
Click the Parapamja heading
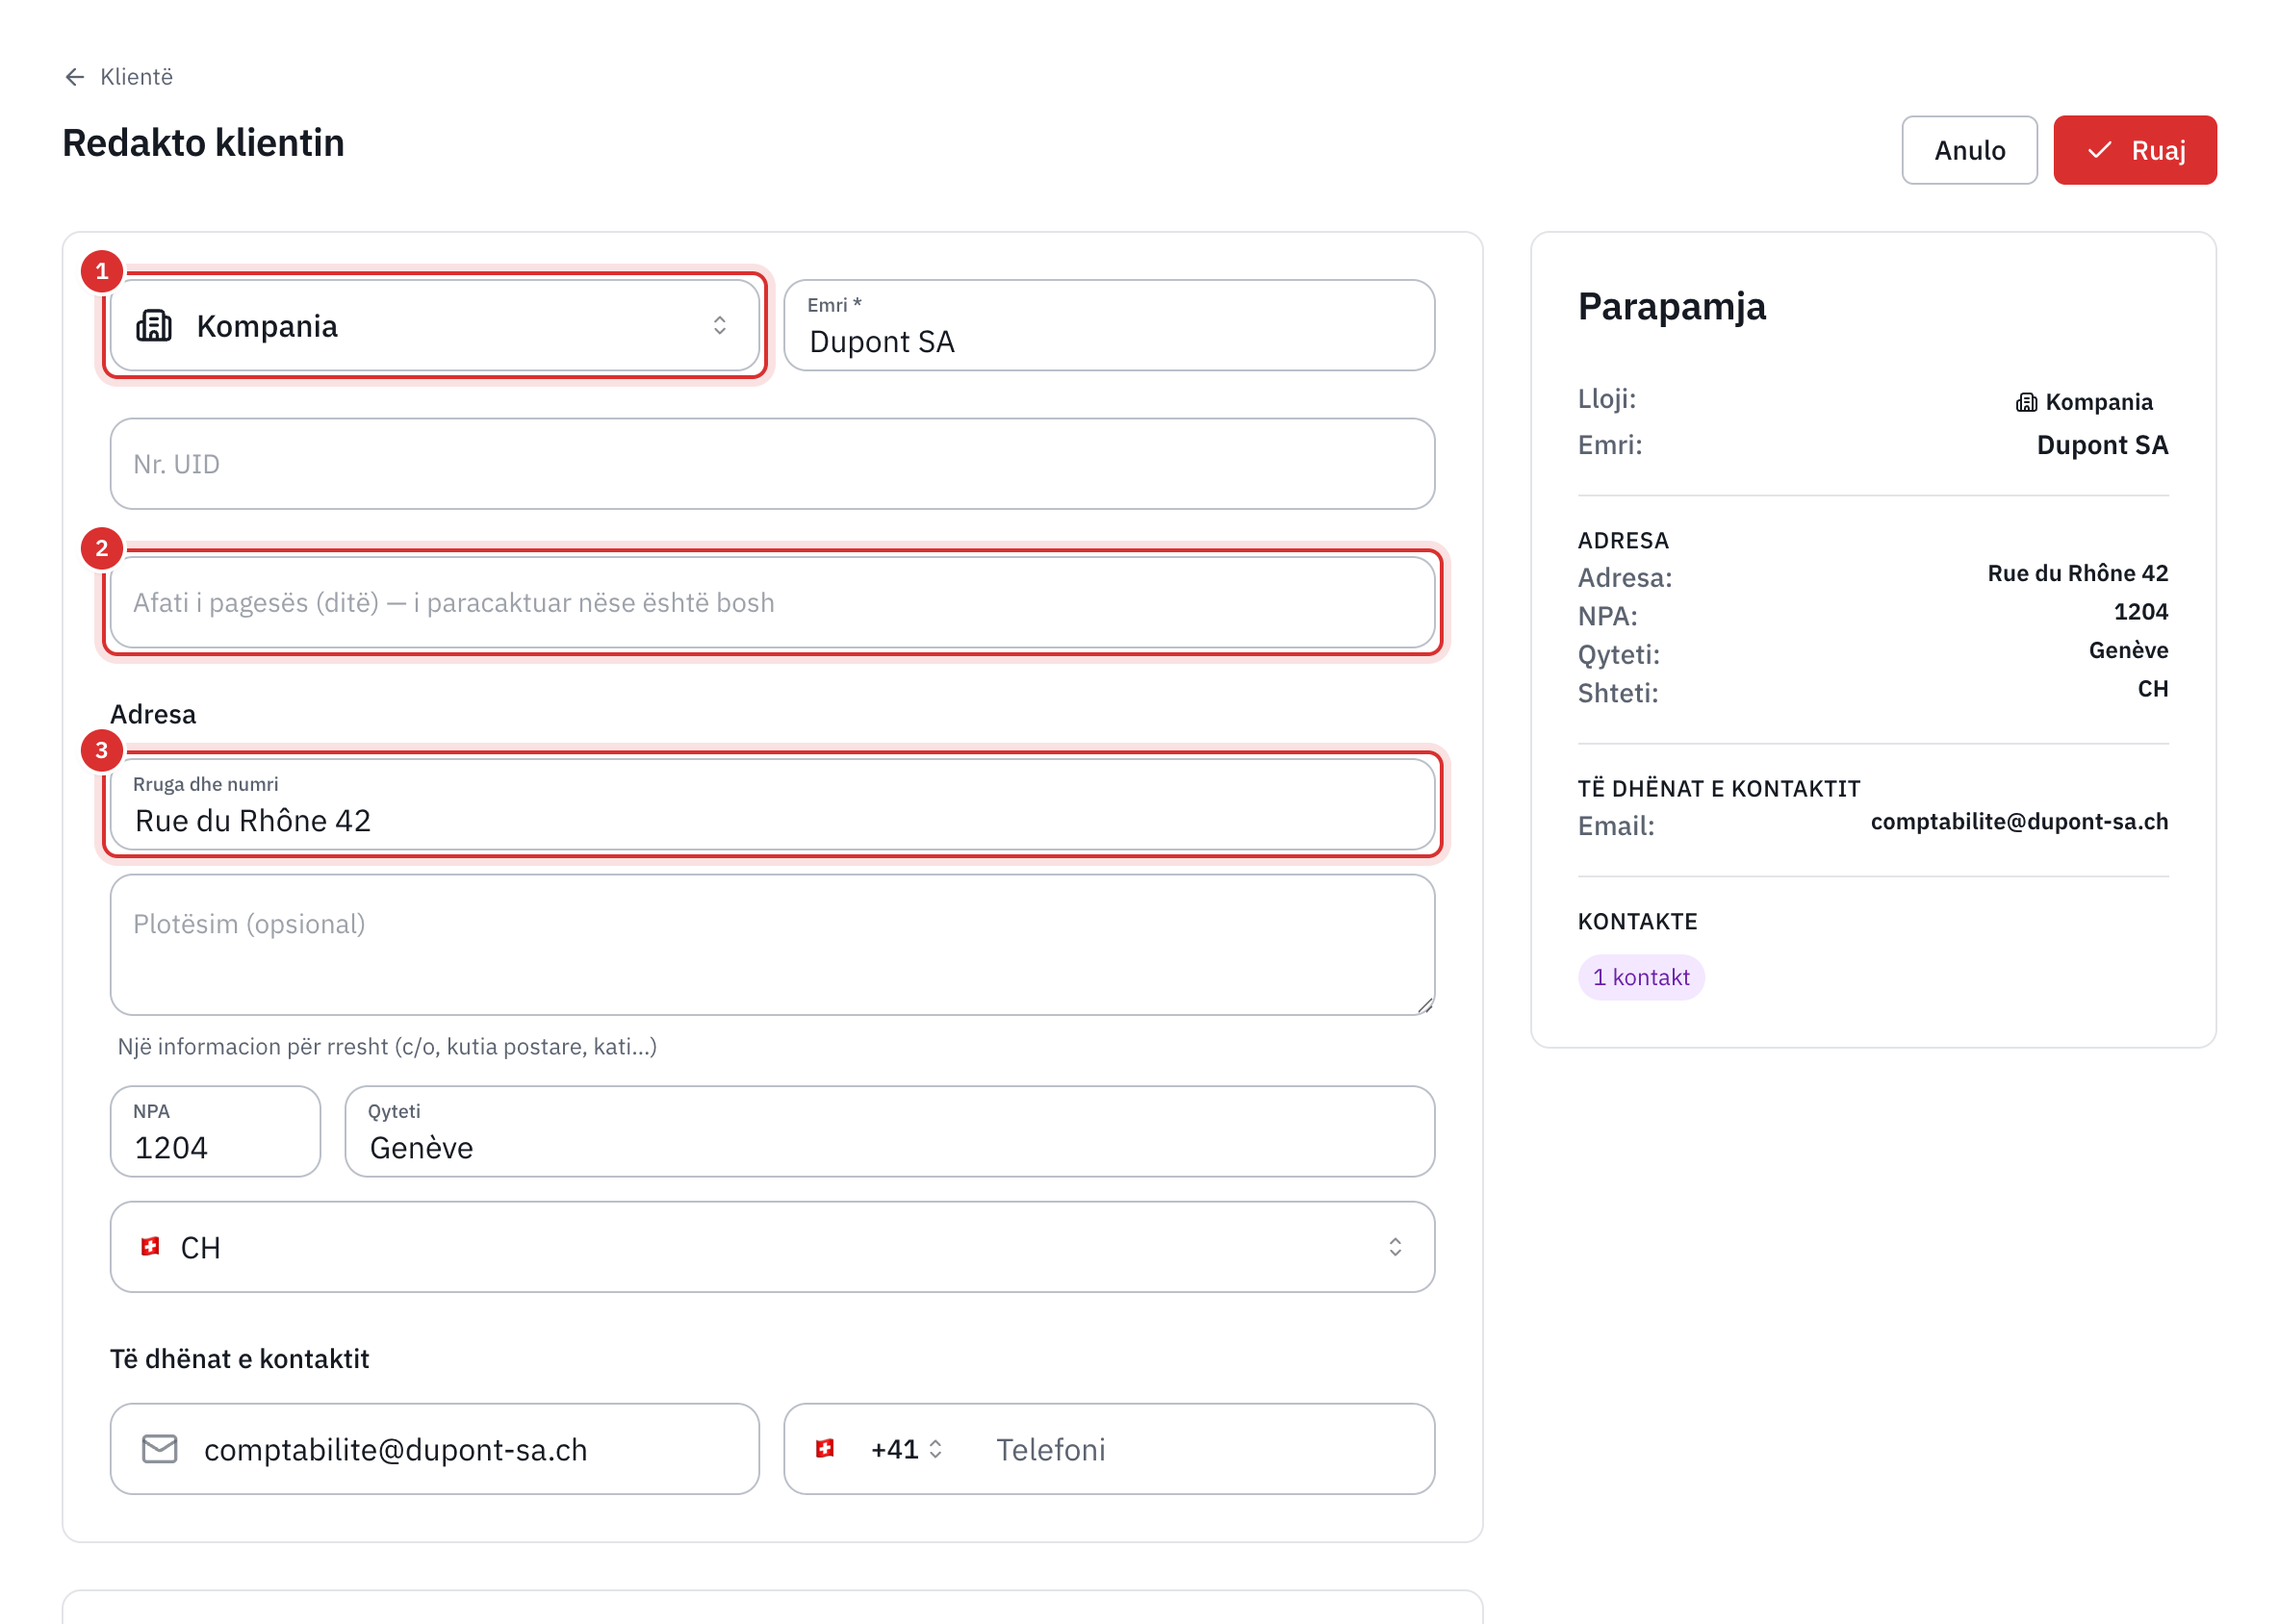point(1671,306)
